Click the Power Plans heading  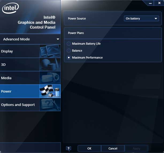76,33
